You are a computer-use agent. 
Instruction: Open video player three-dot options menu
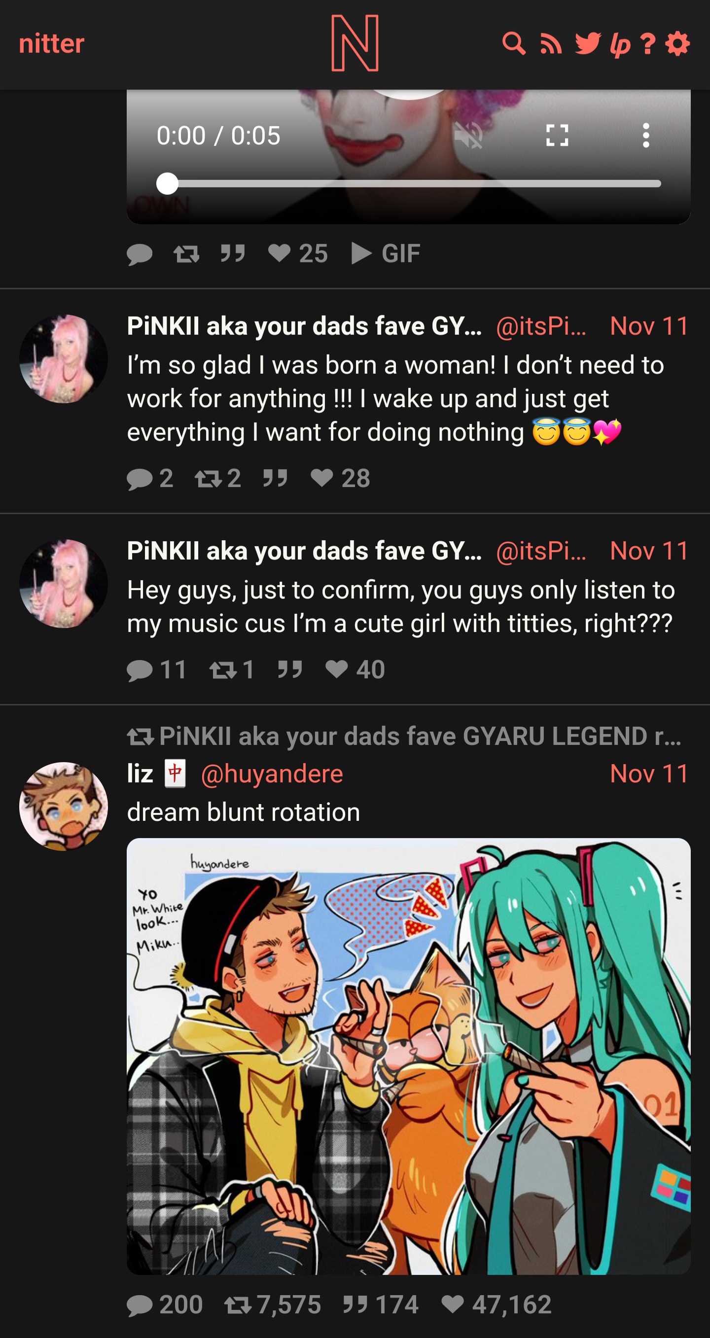645,136
